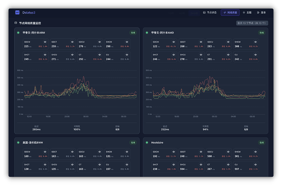Toggle GDCT eye in 美国-洛杉矶BWH card

[72, 152]
